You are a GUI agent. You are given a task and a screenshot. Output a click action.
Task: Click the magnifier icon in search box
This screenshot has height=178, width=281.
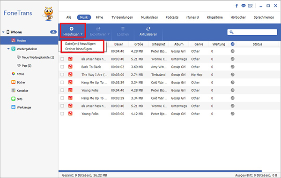click(x=231, y=32)
